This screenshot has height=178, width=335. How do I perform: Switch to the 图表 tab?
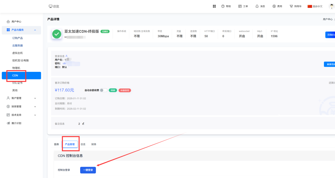(56, 144)
